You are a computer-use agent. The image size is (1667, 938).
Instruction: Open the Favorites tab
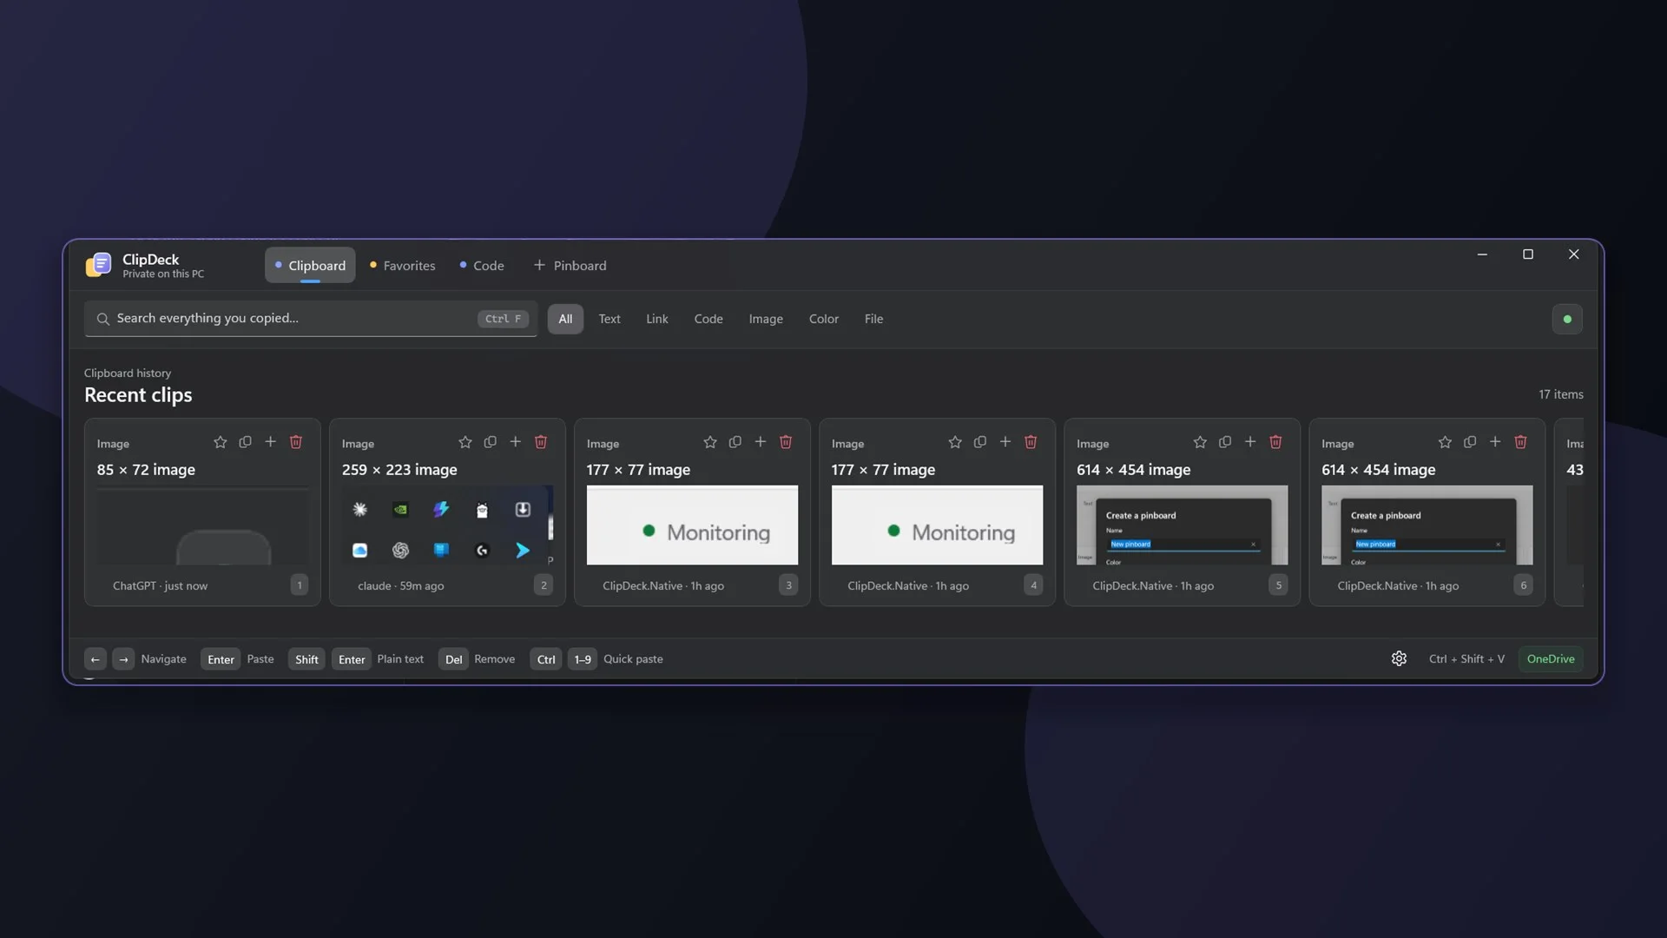click(403, 266)
